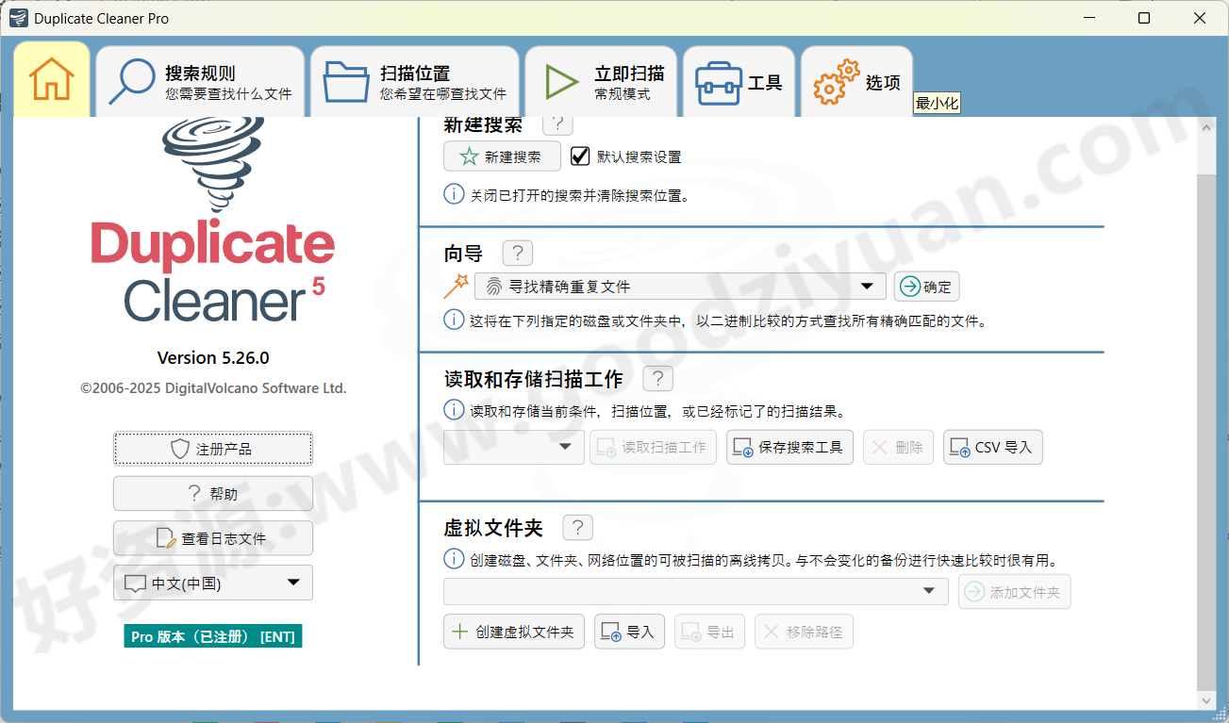Open the CSV 导入 button
1229x723 pixels.
tap(992, 447)
